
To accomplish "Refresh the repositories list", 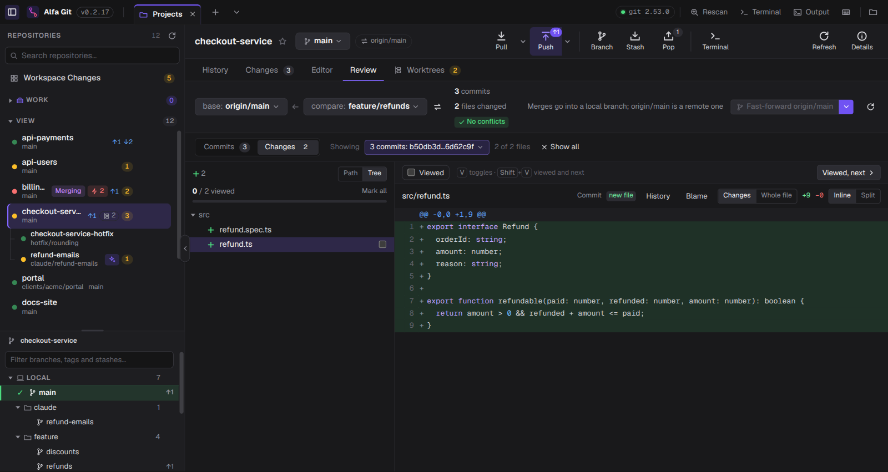I will pos(172,35).
